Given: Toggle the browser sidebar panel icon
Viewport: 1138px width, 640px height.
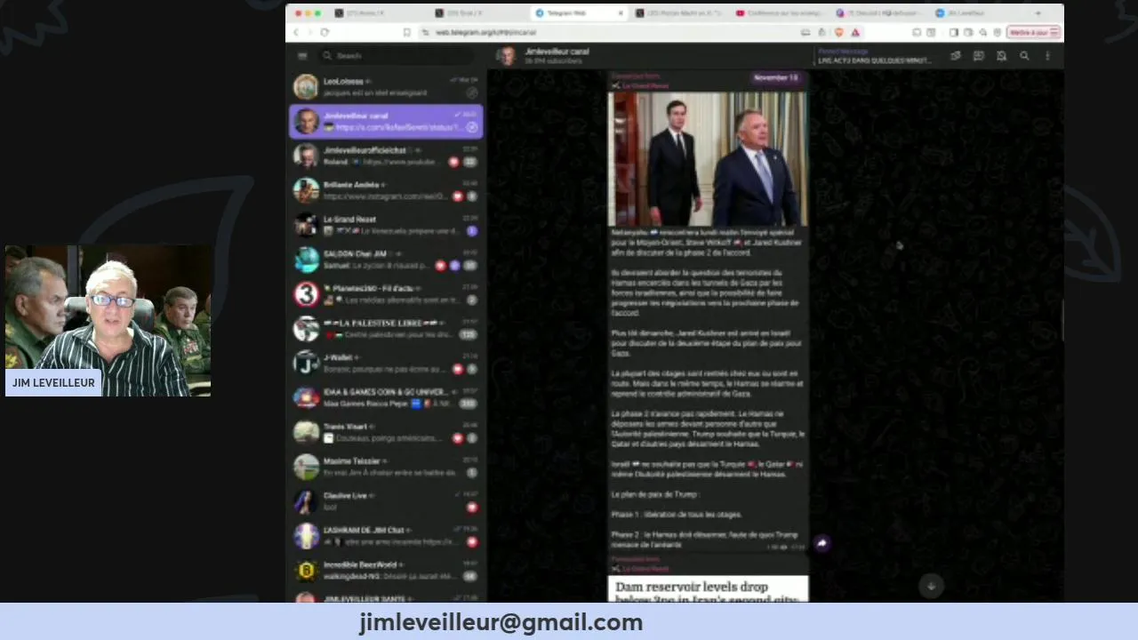Looking at the screenshot, I should 953,32.
